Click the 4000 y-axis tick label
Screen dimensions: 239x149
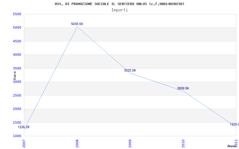(17, 55)
